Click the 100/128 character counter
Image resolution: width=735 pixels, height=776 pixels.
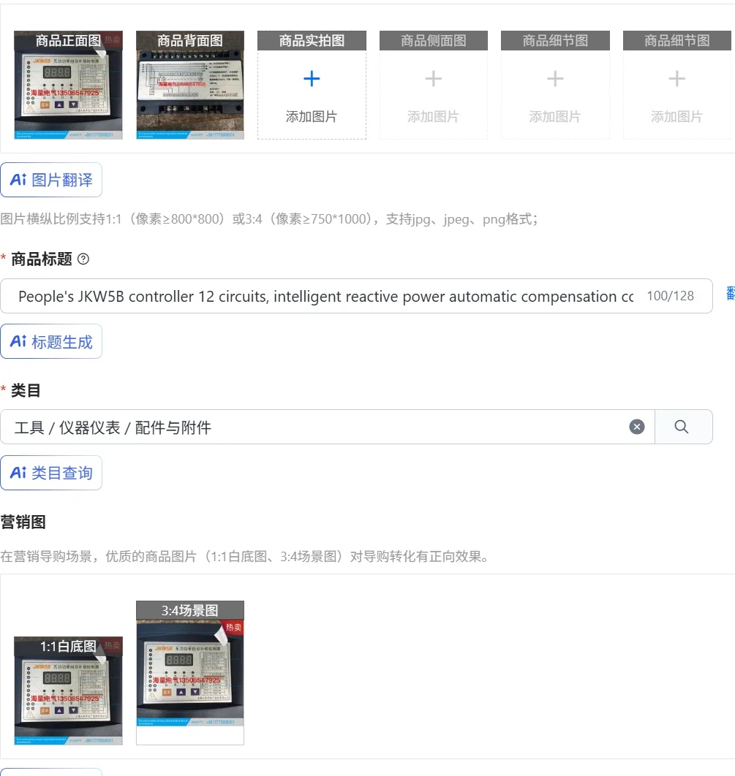coord(671,296)
